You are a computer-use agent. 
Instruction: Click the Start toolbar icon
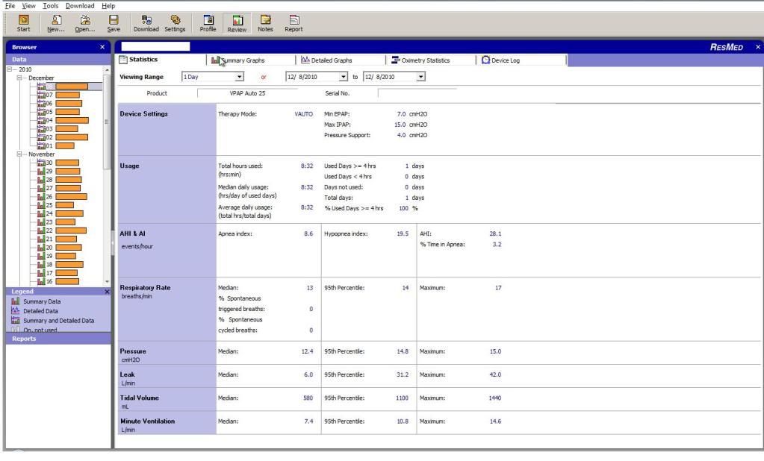coord(23,23)
